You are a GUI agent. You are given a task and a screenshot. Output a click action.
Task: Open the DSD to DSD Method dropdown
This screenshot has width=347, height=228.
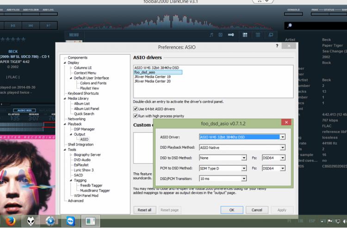[x=244, y=158]
